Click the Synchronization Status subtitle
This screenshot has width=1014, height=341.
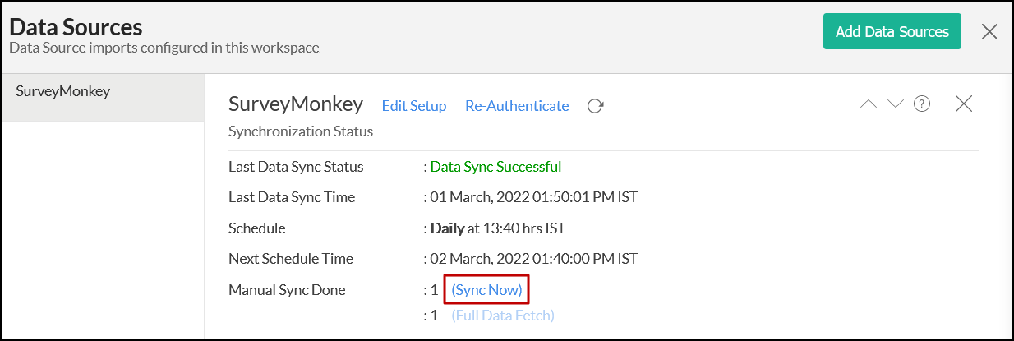[301, 131]
